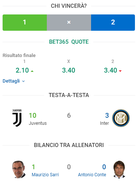The height and width of the screenshot is (187, 139).
Task: Click the red down arrow beside 3.40
Action: click(x=120, y=71)
